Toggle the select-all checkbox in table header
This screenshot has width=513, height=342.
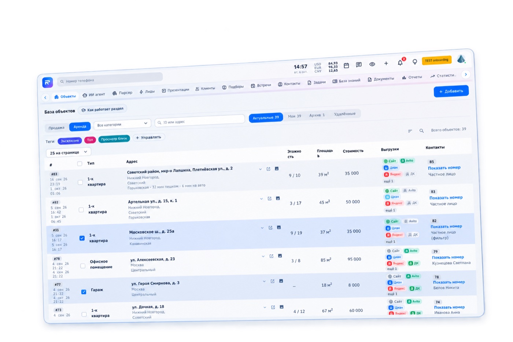point(80,163)
